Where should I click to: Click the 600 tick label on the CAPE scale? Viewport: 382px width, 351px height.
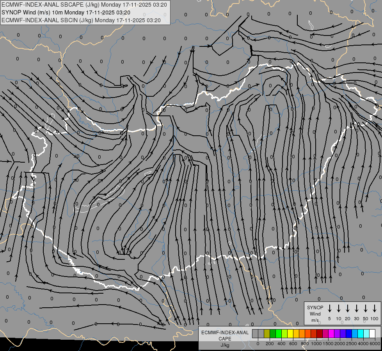click(x=293, y=344)
